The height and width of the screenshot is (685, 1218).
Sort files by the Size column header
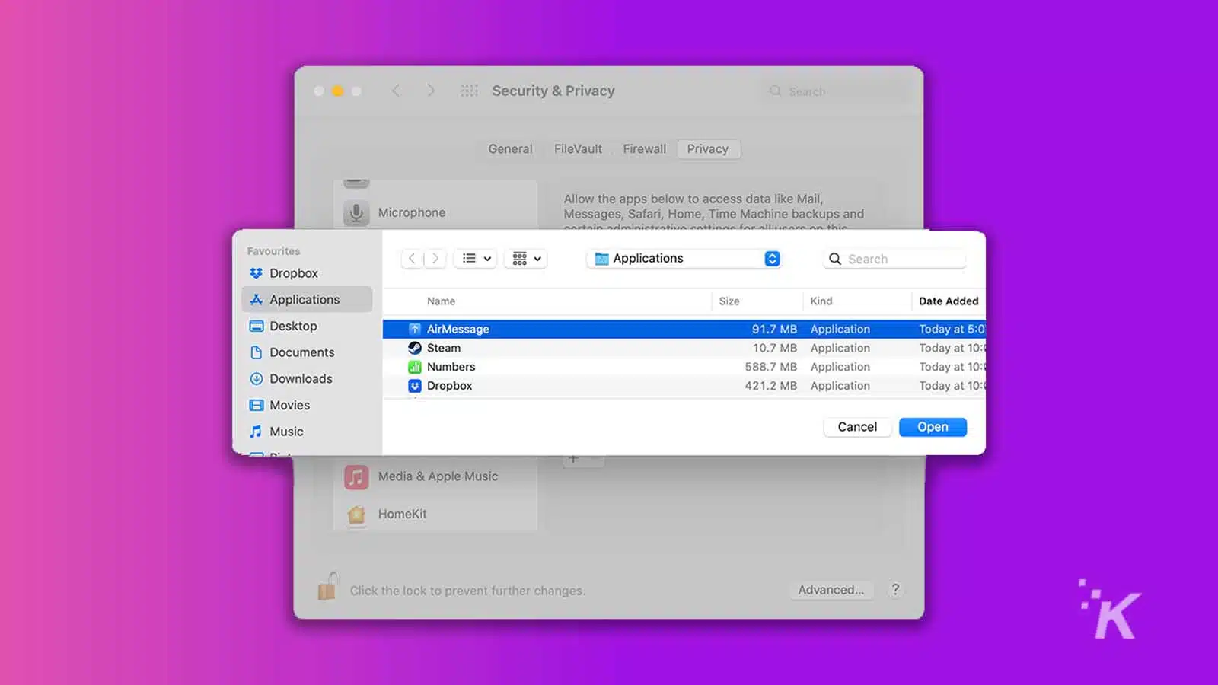point(729,301)
